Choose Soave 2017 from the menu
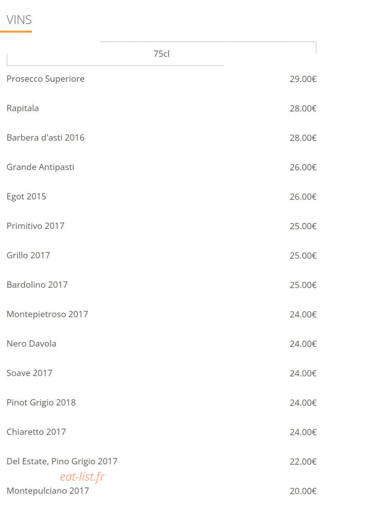The width and height of the screenshot is (370, 510). tap(29, 373)
